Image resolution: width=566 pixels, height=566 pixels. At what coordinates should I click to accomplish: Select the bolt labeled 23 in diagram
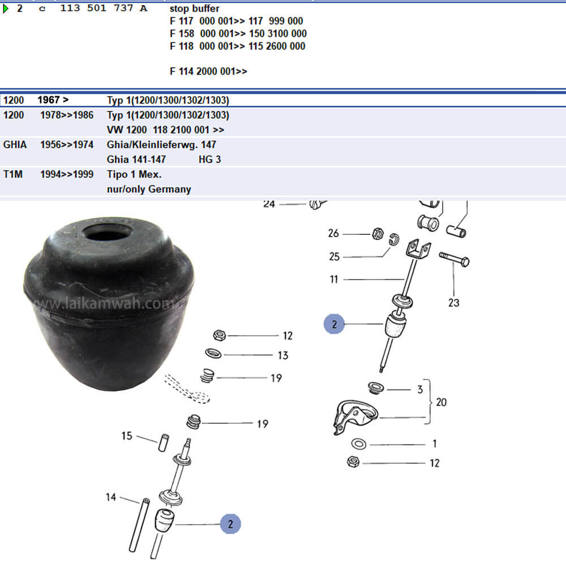(x=454, y=260)
